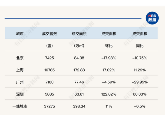Click the 172.88 area cell
The image size is (165, 115).
pyautogui.click(x=79, y=70)
